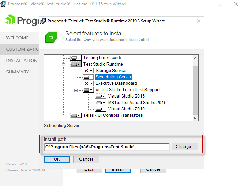
Task: Select the Executive Dashboard feature label
Action: pyautogui.click(x=116, y=83)
